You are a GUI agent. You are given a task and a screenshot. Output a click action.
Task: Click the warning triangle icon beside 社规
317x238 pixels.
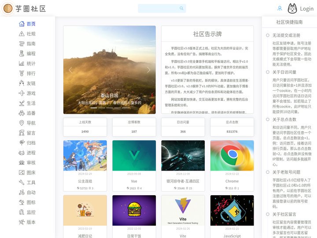click(22, 34)
